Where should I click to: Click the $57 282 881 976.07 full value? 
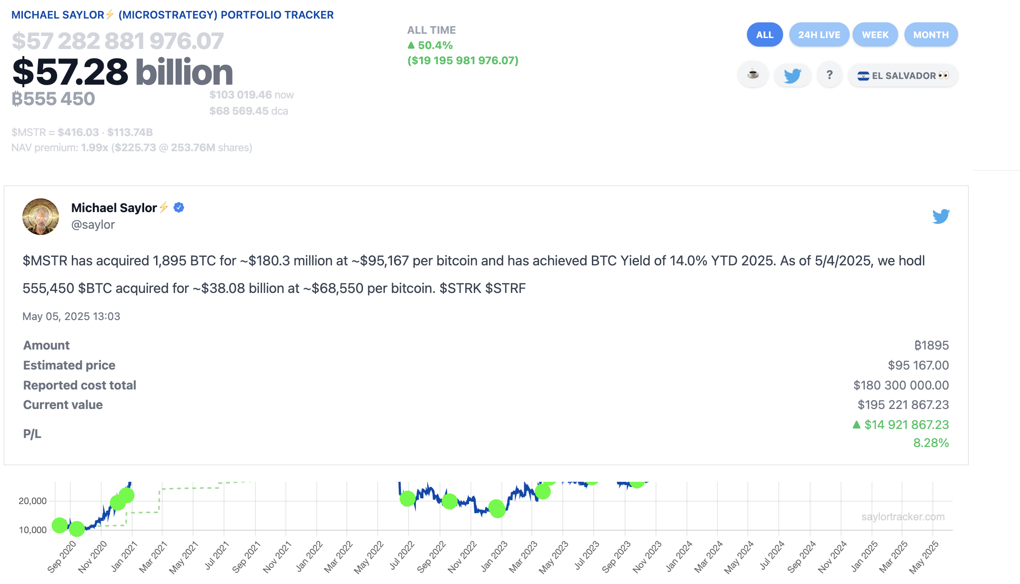(x=118, y=41)
